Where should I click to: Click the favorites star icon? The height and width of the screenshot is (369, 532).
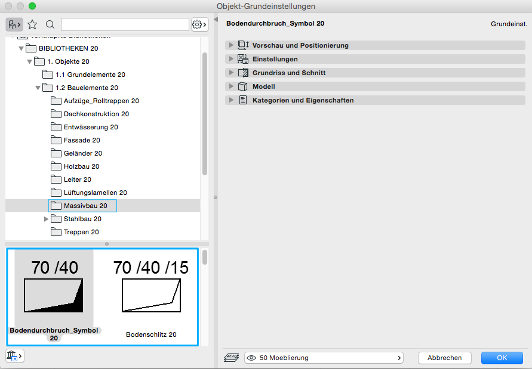tap(32, 24)
